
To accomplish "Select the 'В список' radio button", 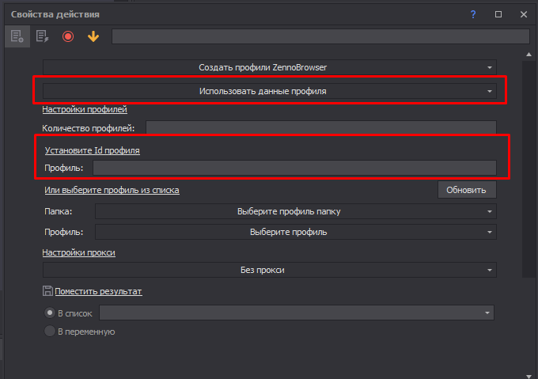I will tap(50, 313).
